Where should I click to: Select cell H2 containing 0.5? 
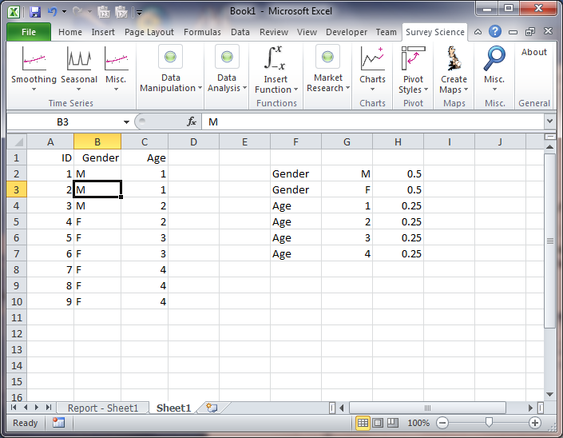(398, 174)
